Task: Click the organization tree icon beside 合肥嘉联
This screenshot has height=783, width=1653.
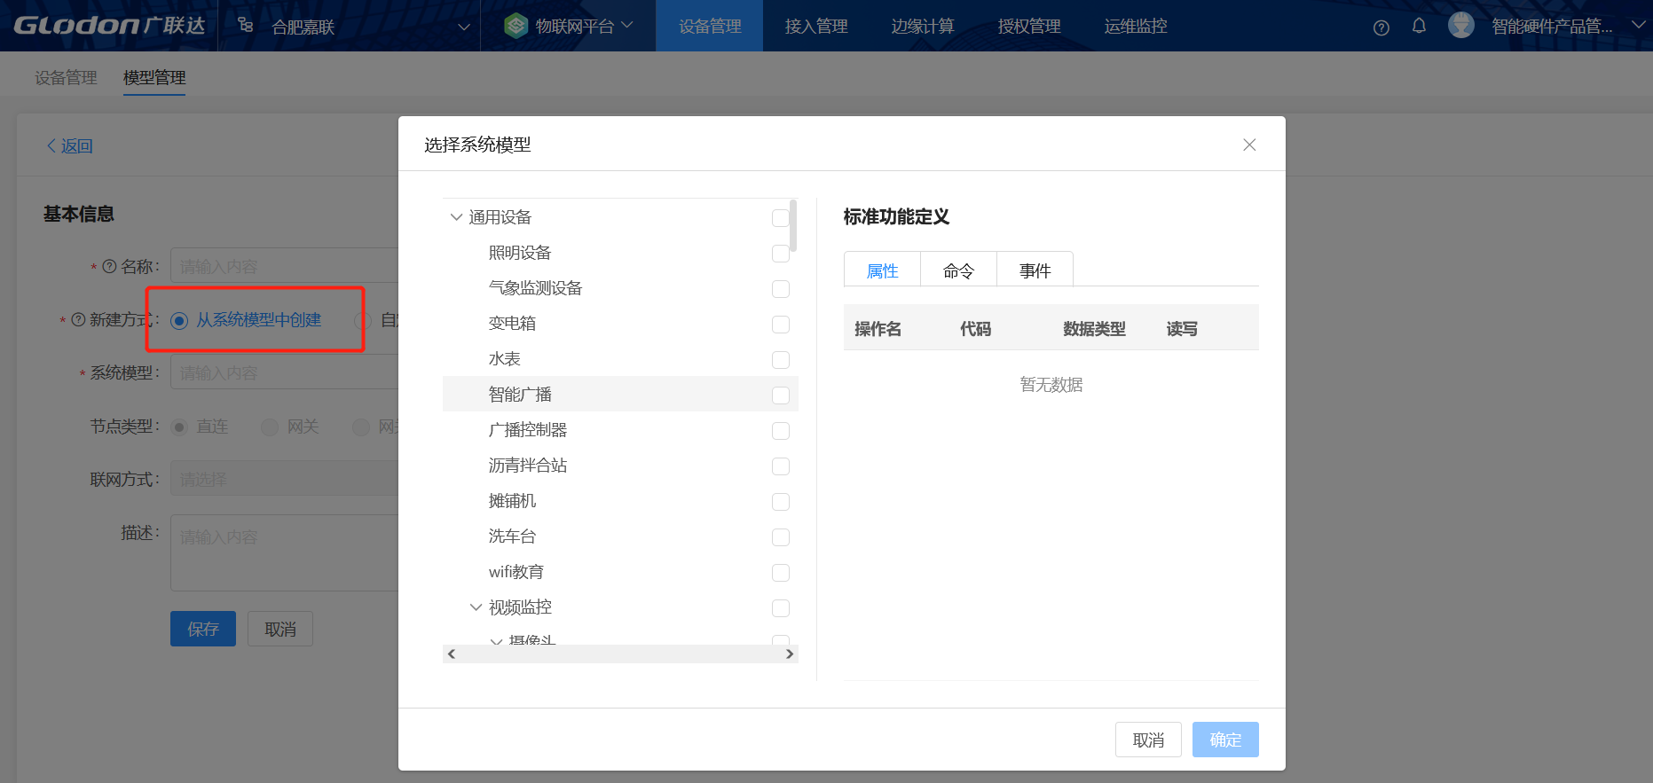Action: pyautogui.click(x=246, y=26)
